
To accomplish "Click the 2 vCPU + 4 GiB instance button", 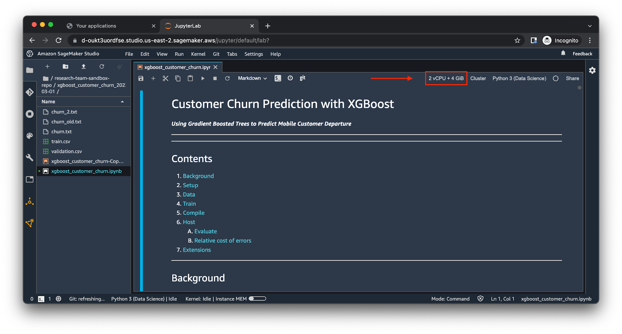I will coord(446,78).
